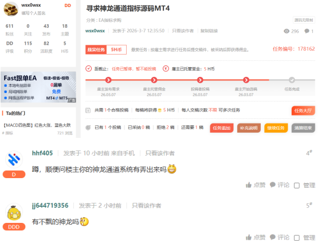Click 只看该作者 on hhf405's reply

coord(160,153)
